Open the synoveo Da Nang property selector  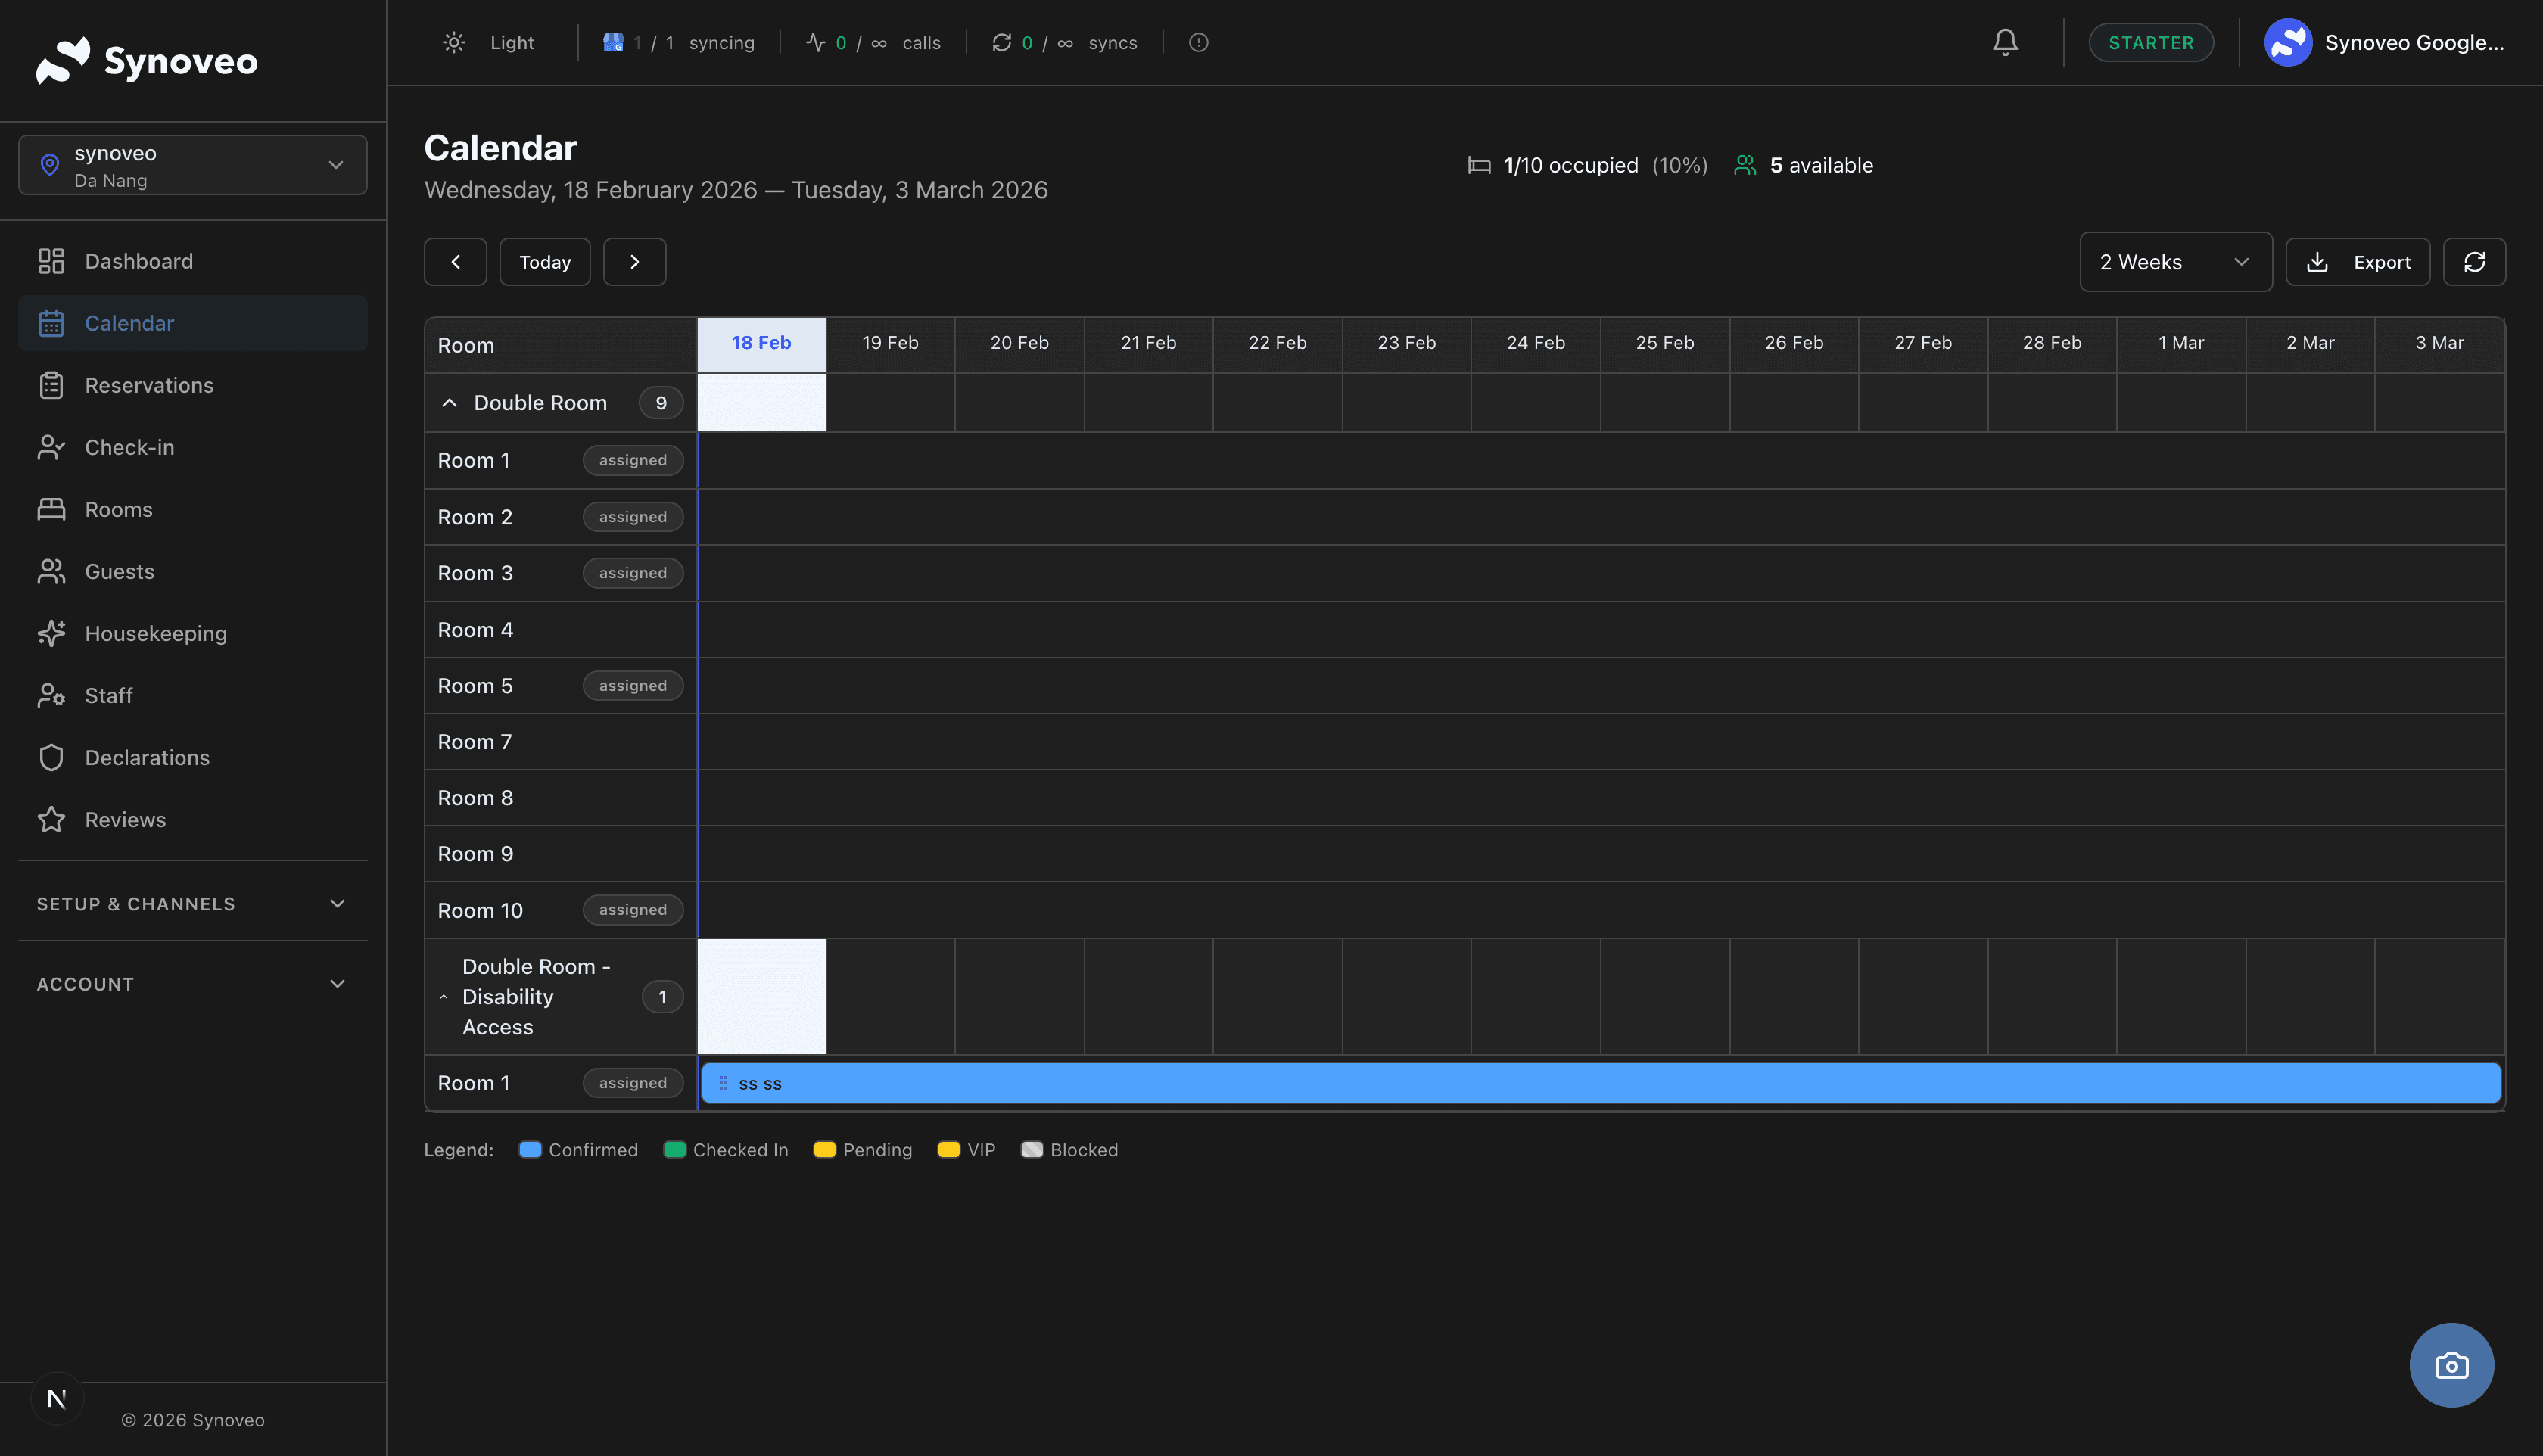[x=192, y=165]
